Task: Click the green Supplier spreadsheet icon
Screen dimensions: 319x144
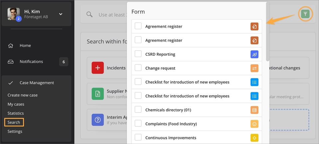Action: pos(98,94)
